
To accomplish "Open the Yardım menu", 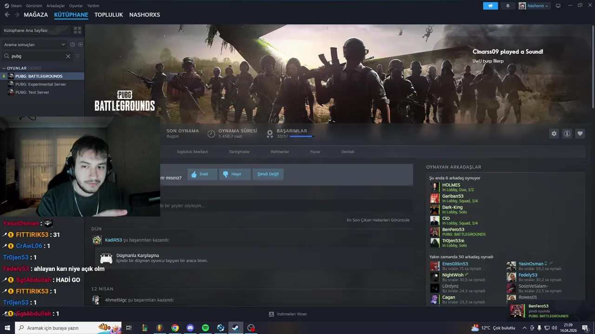I will [x=93, y=6].
